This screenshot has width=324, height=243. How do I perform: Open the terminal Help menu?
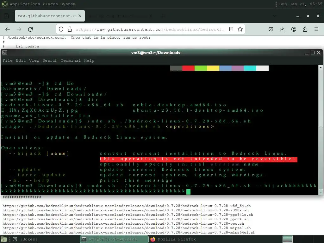(x=89, y=60)
